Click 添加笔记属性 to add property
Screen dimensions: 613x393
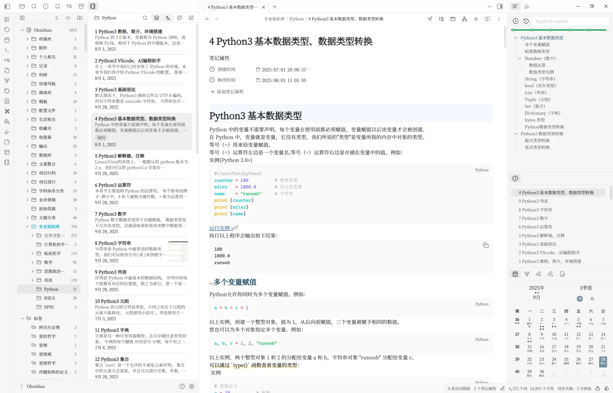[x=227, y=92]
